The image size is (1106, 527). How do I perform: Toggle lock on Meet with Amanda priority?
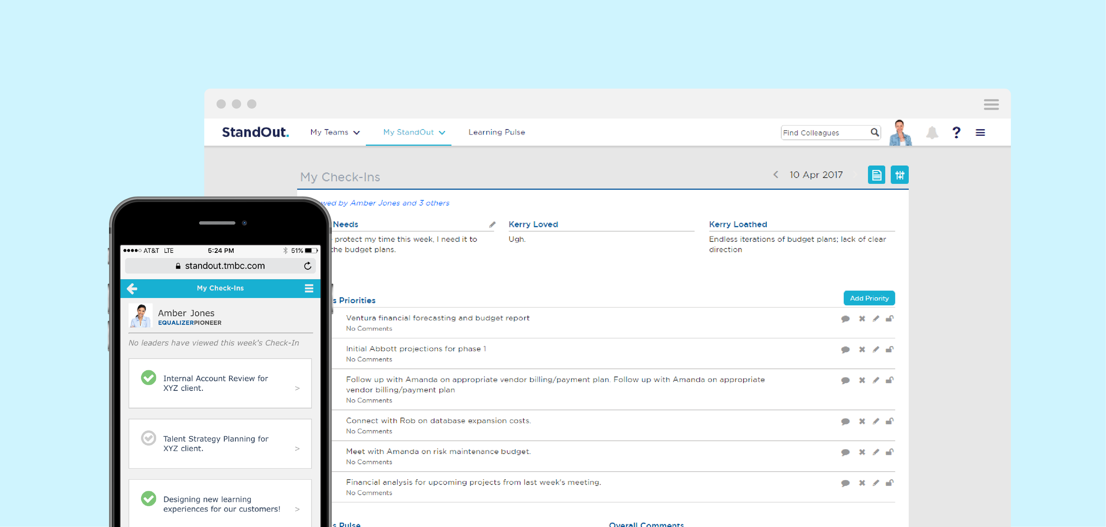890,452
